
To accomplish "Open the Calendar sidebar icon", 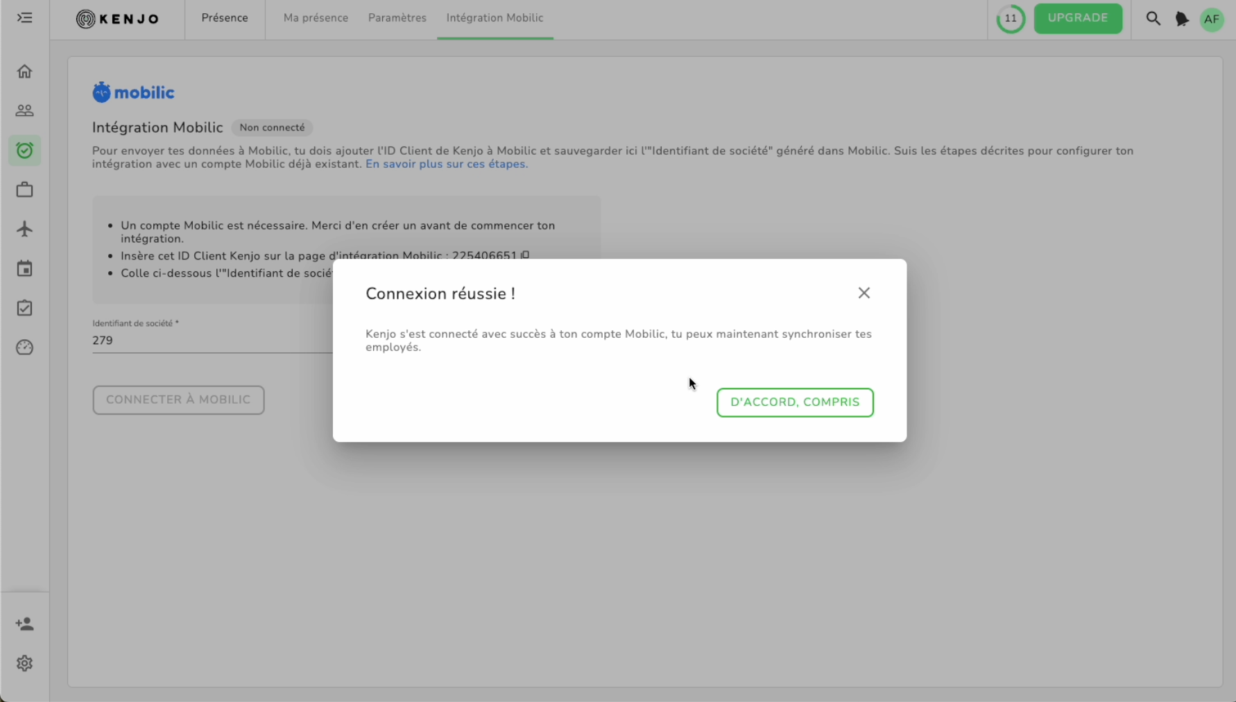I will click(x=25, y=268).
